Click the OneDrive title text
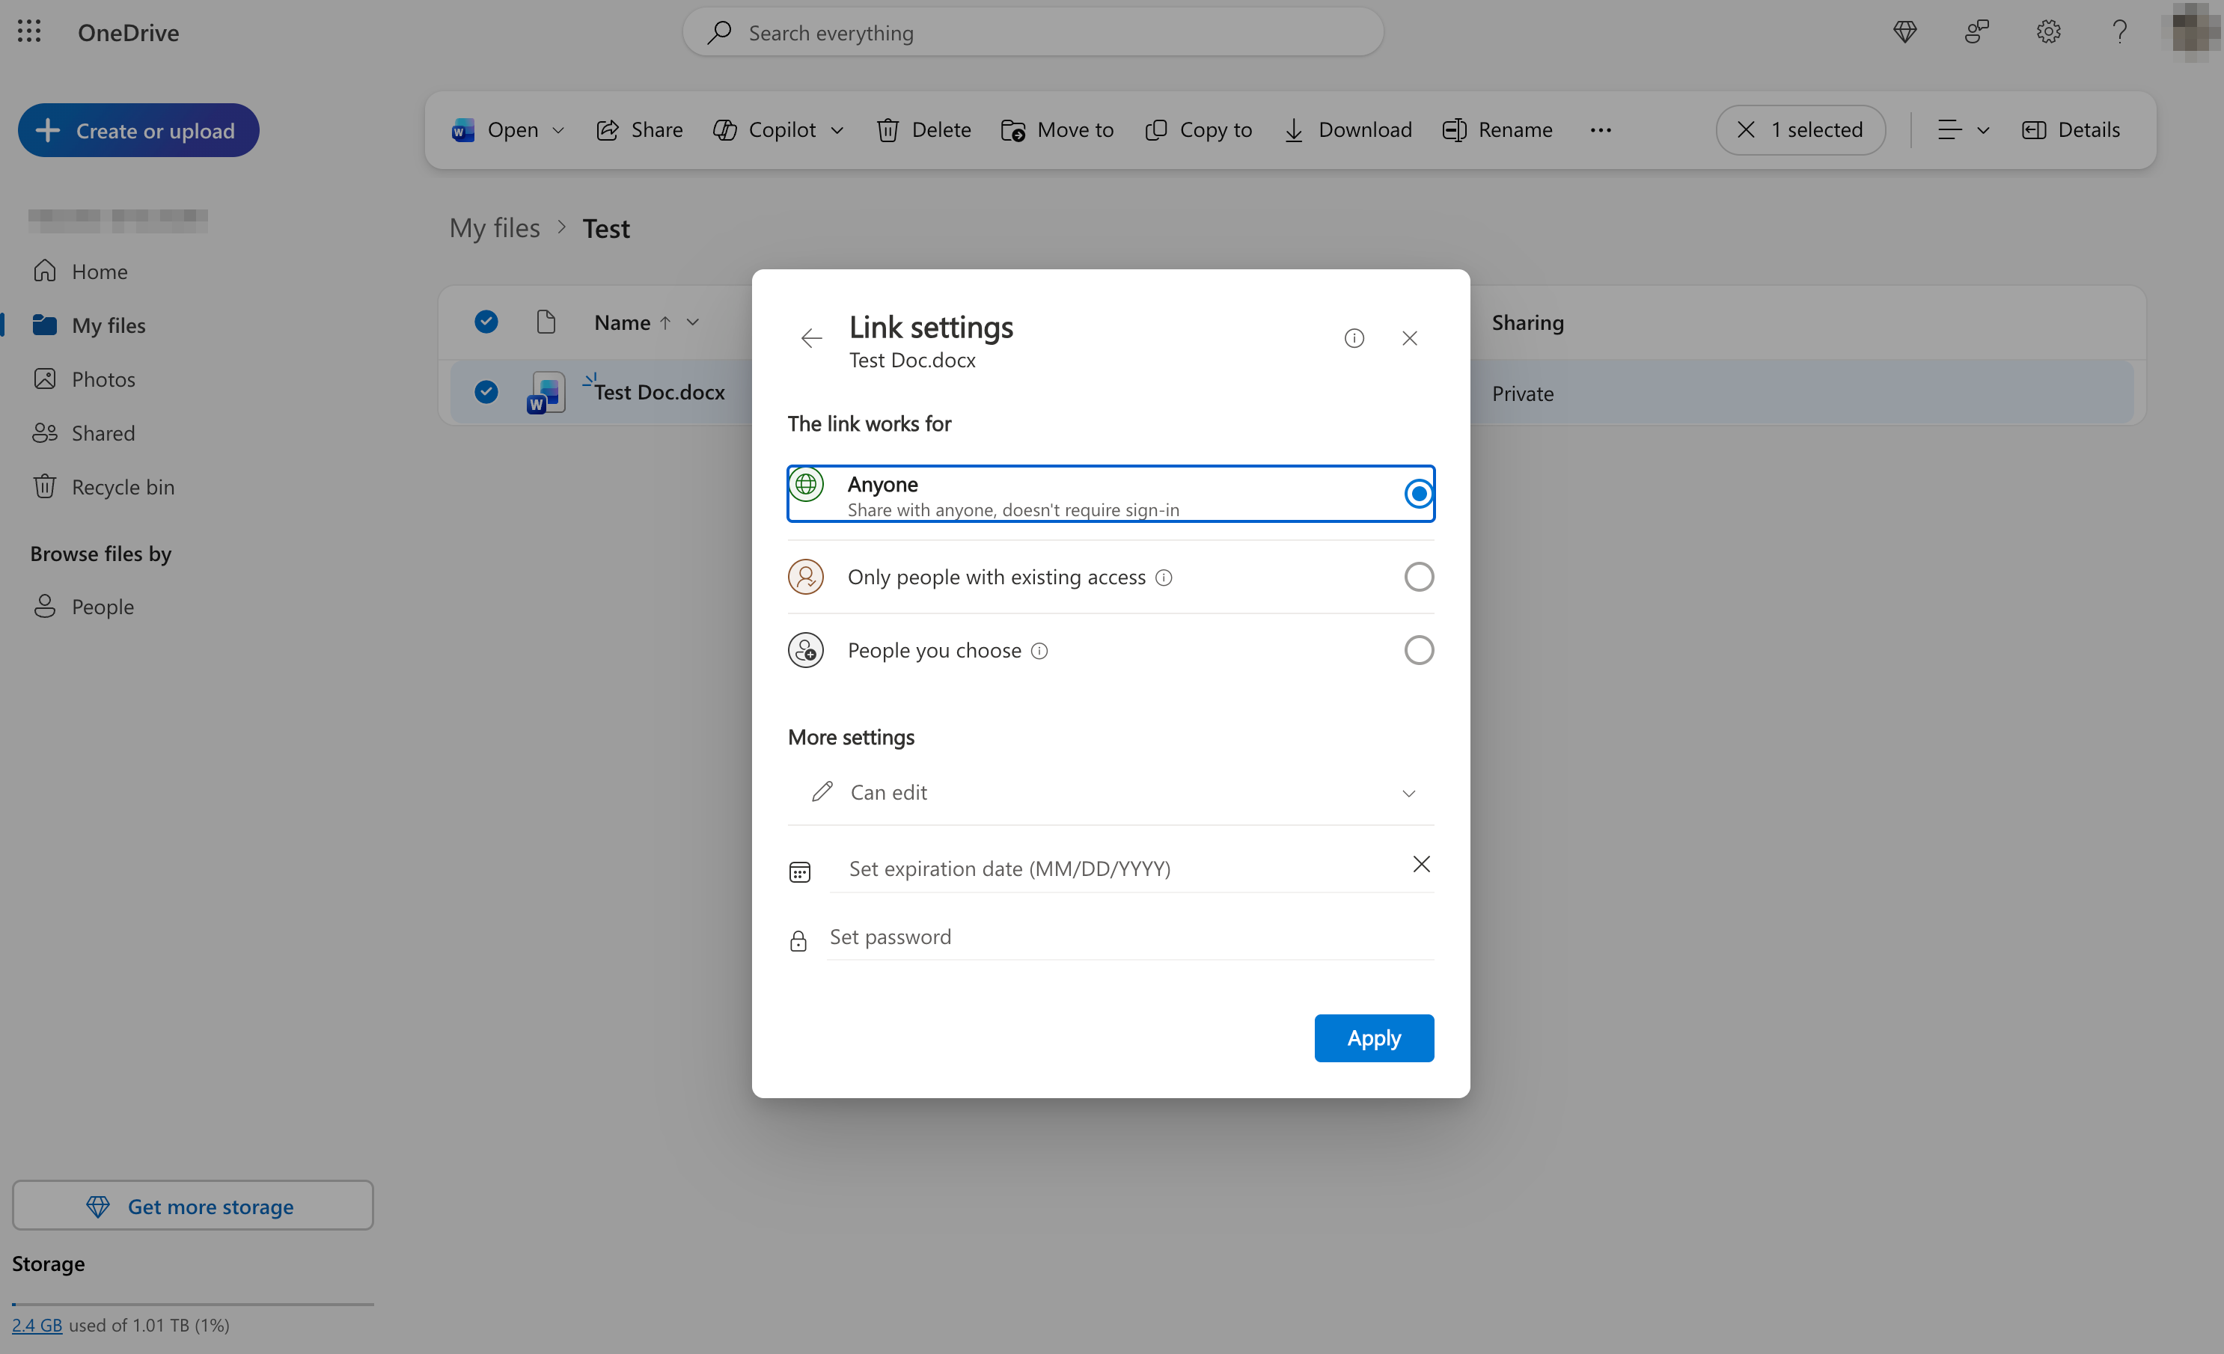 click(x=128, y=32)
